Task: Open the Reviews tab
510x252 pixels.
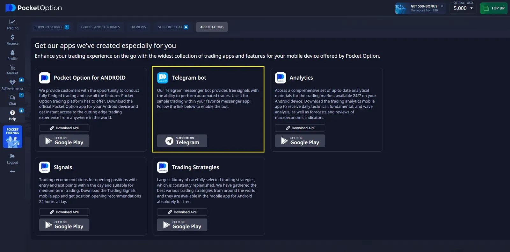Action: pos(139,27)
